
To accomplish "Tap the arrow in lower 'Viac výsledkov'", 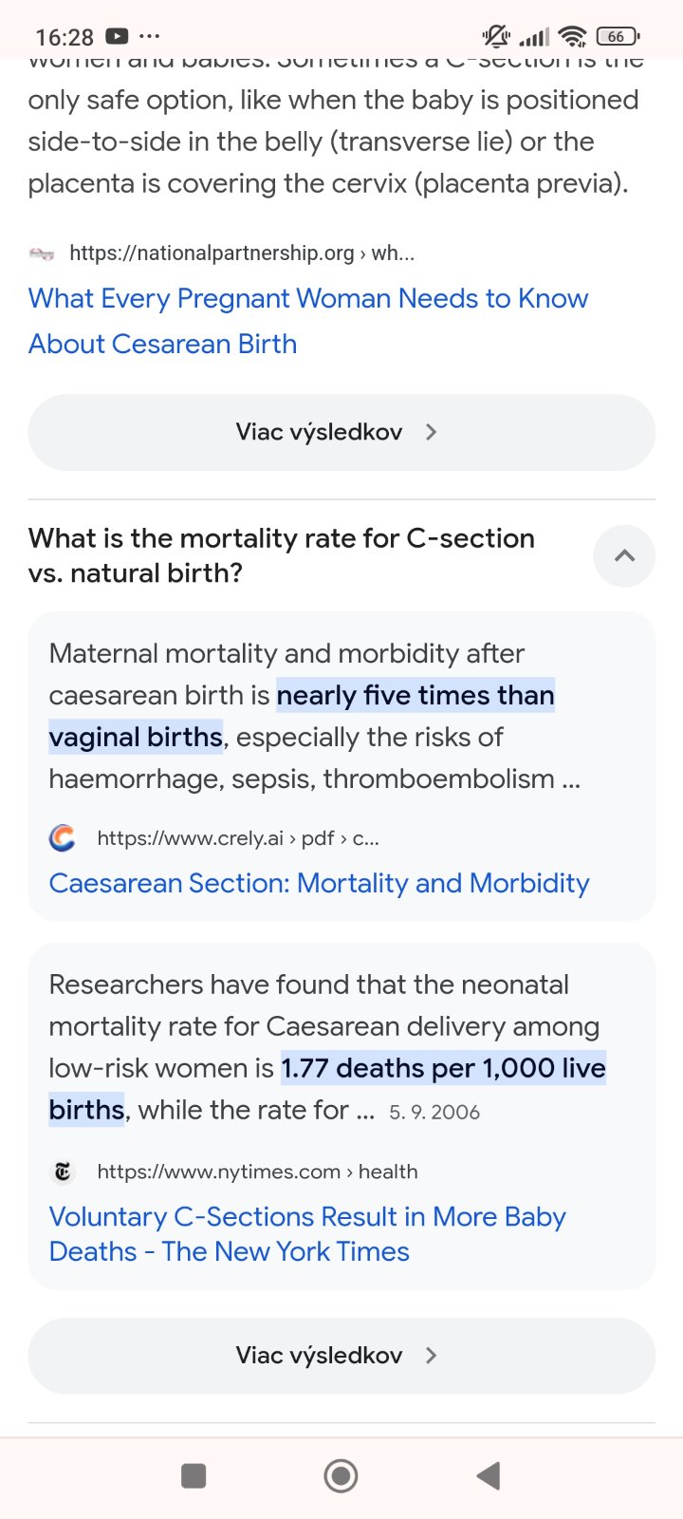I will click(432, 1355).
